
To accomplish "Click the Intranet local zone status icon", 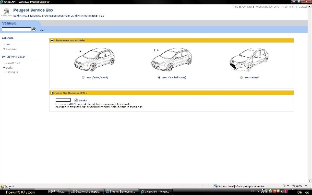I will click(216, 186).
